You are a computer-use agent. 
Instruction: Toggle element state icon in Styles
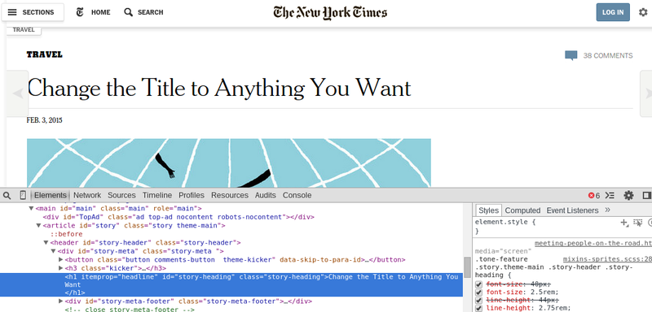pos(638,223)
